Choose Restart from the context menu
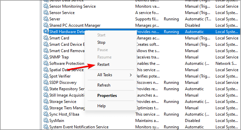Viewport: 241px width, 130px height. (x=103, y=64)
